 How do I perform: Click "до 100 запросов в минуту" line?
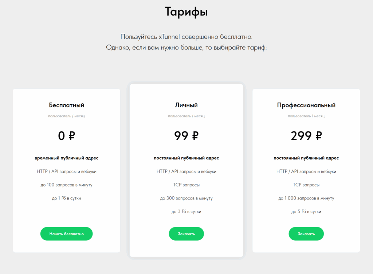(67, 185)
